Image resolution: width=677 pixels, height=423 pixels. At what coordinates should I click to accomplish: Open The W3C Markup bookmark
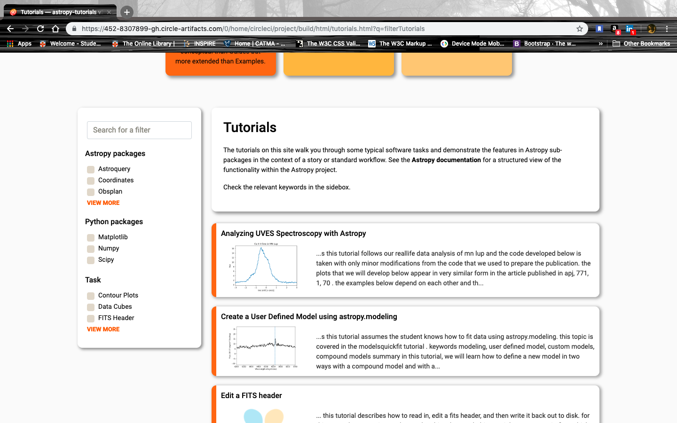pyautogui.click(x=400, y=44)
